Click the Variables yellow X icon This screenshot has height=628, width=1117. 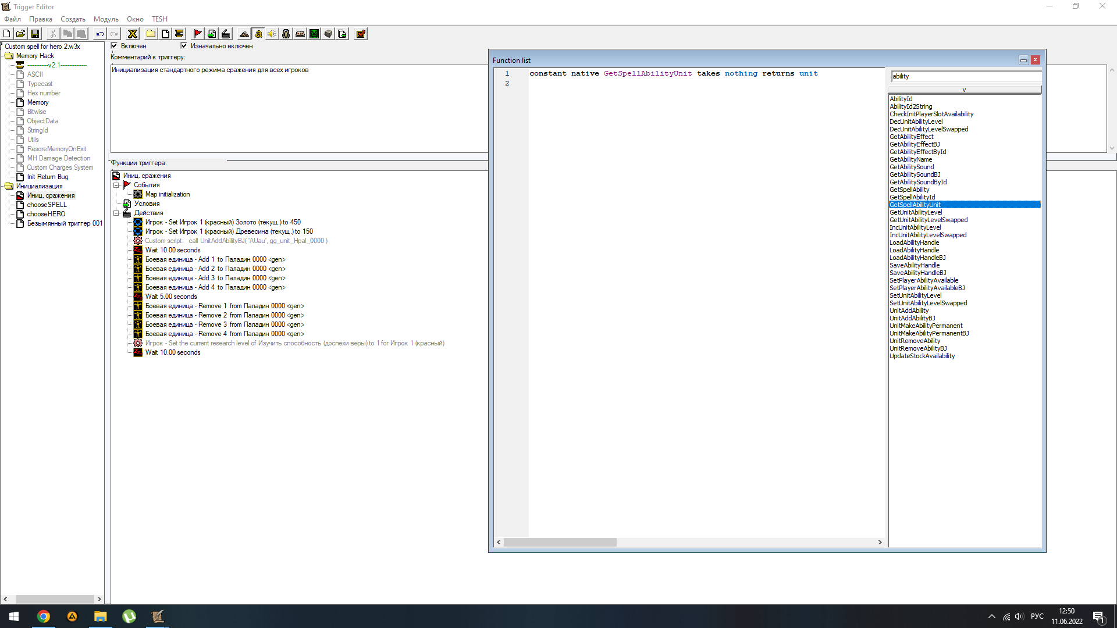point(133,34)
